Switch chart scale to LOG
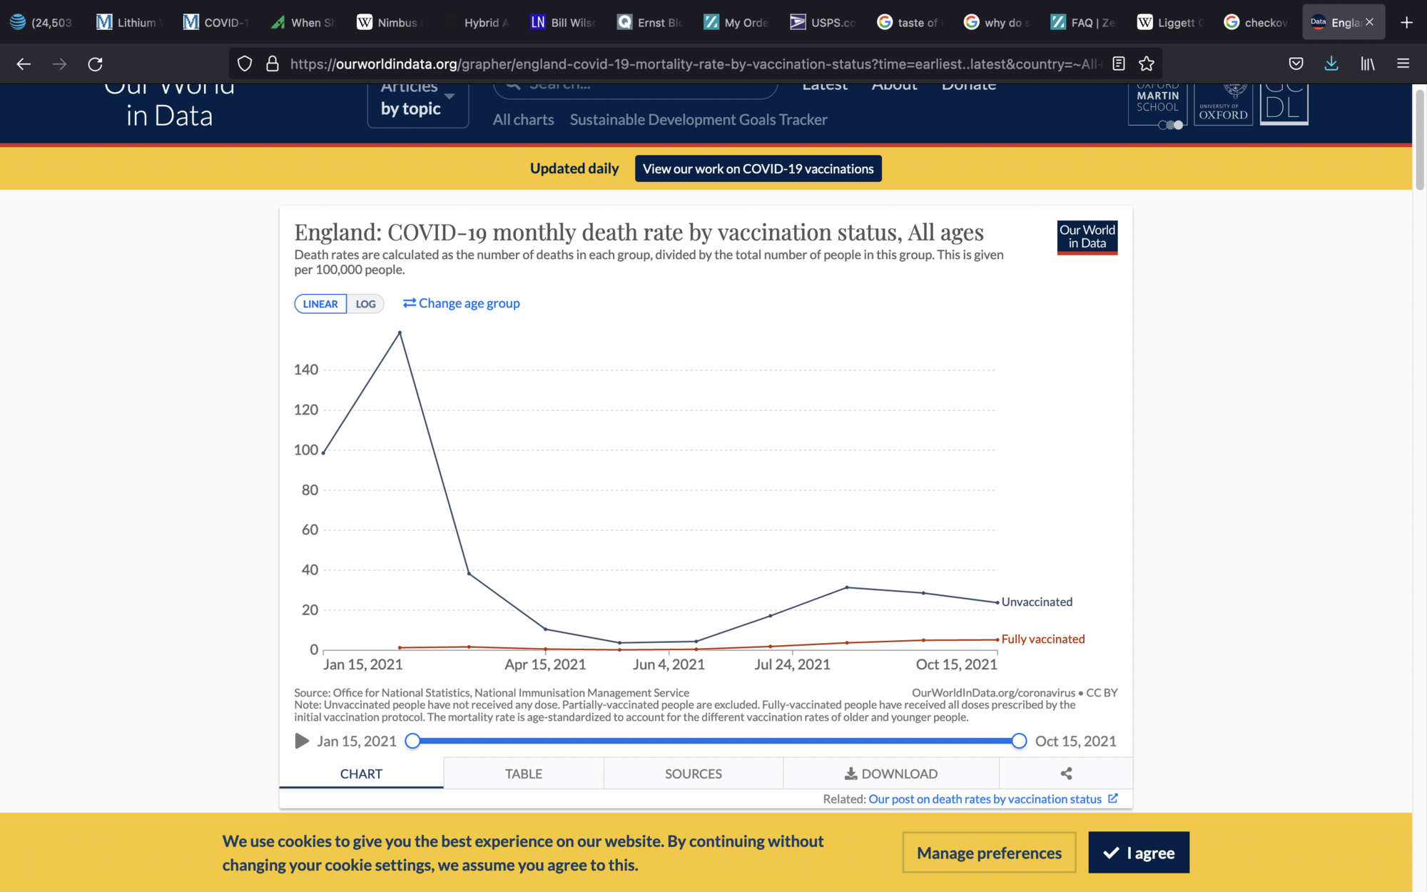1427x892 pixels. click(365, 304)
